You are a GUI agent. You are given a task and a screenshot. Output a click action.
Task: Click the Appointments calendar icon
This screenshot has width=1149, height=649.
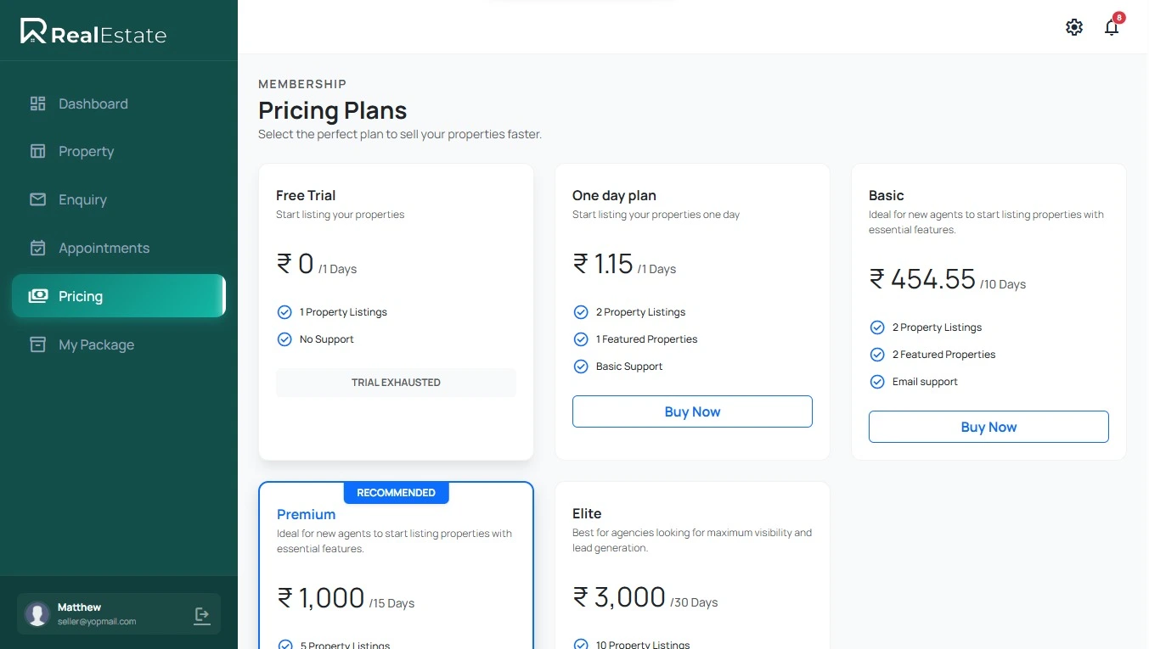point(37,248)
